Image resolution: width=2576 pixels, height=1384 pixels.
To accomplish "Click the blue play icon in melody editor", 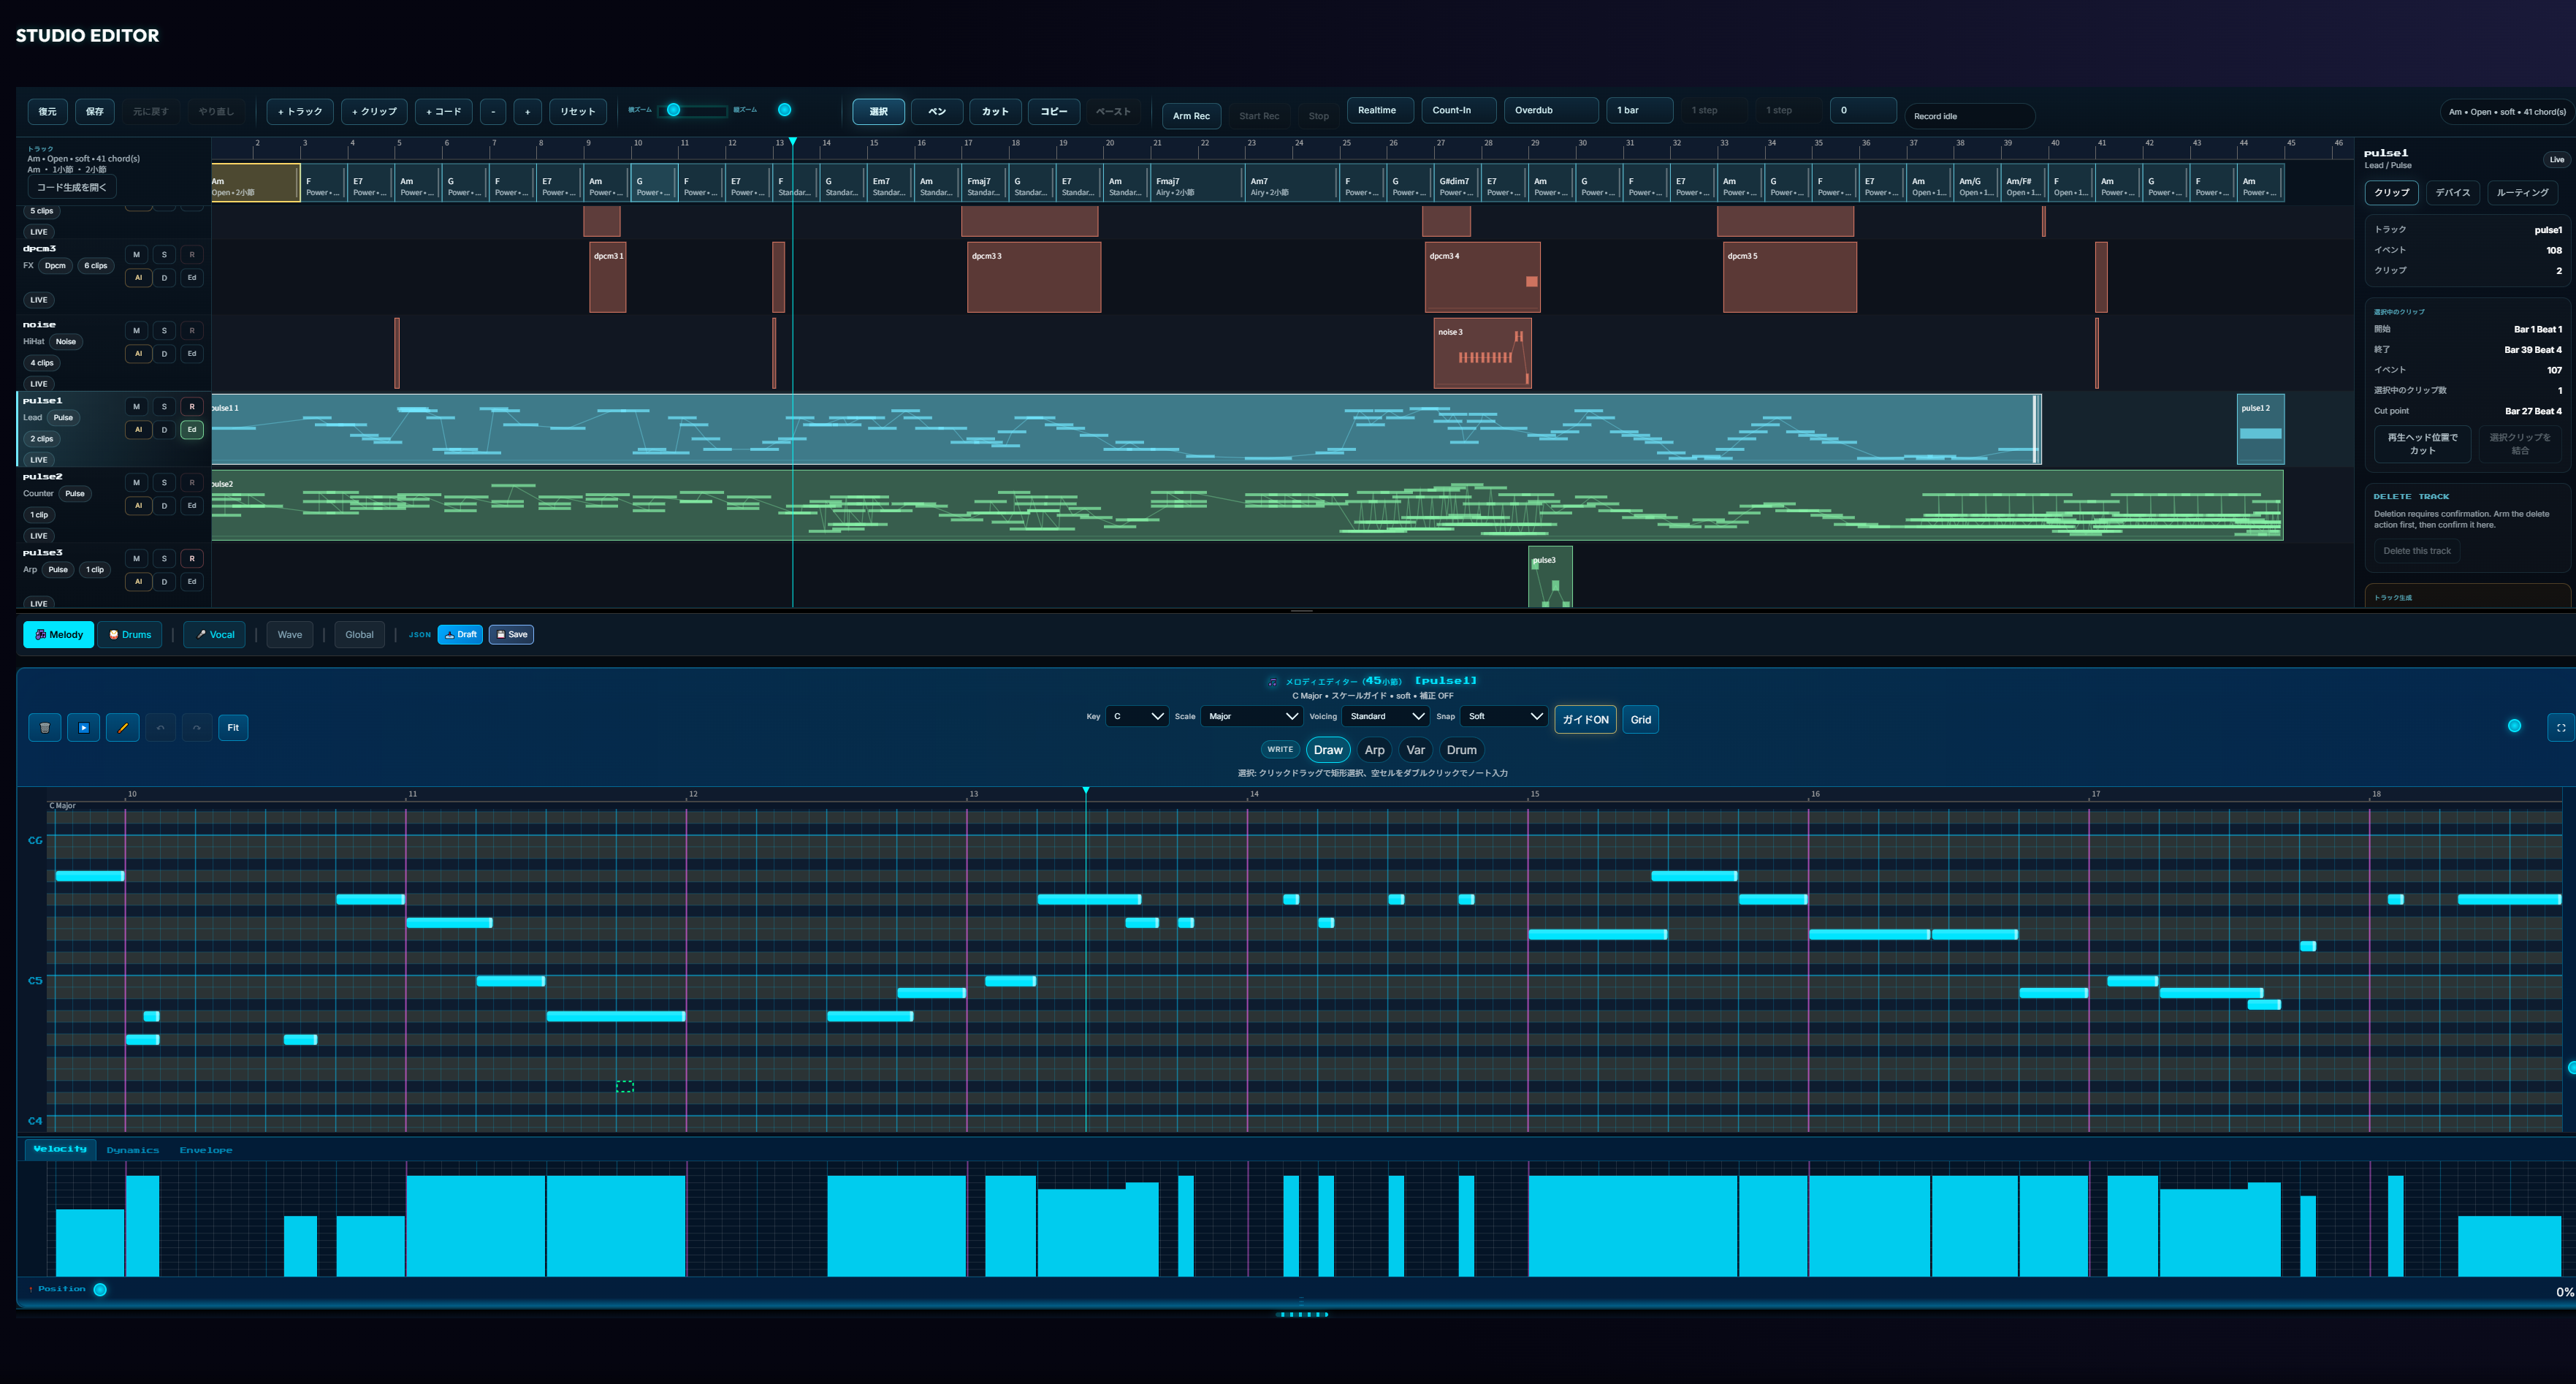I will 84,727.
